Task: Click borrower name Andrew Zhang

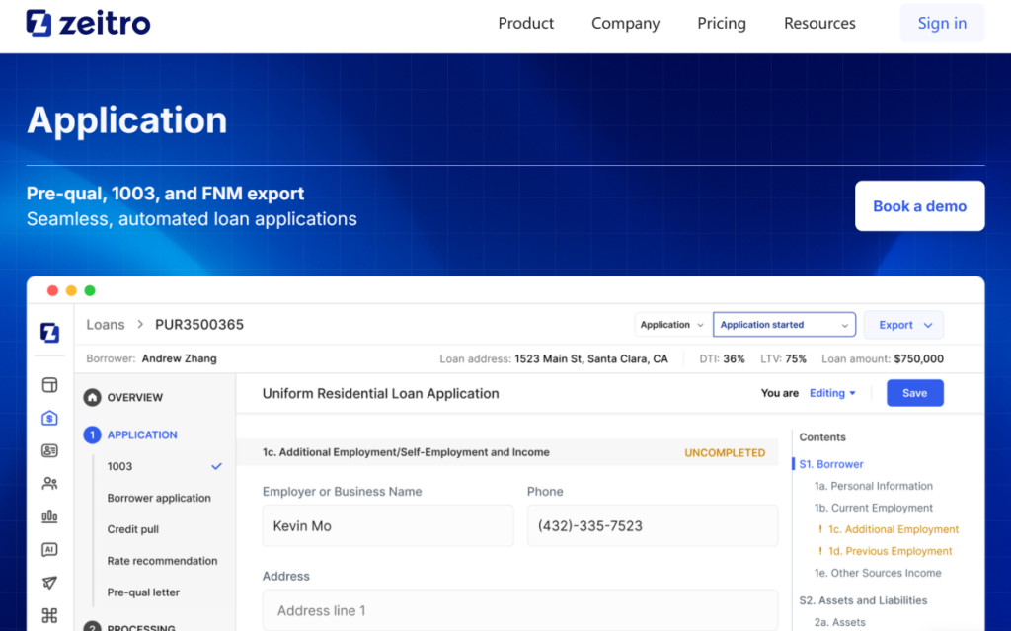Action: (180, 358)
